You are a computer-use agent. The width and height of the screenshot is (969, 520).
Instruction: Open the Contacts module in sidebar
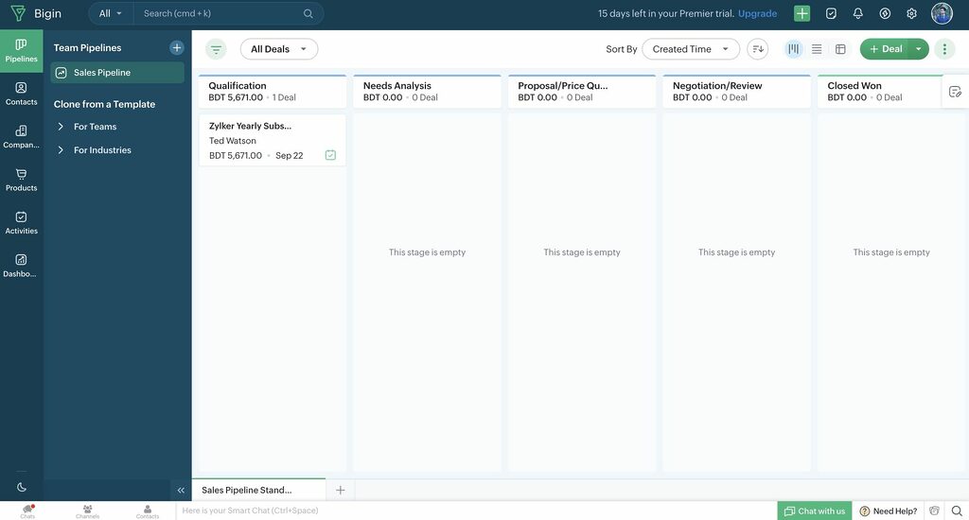[21, 94]
